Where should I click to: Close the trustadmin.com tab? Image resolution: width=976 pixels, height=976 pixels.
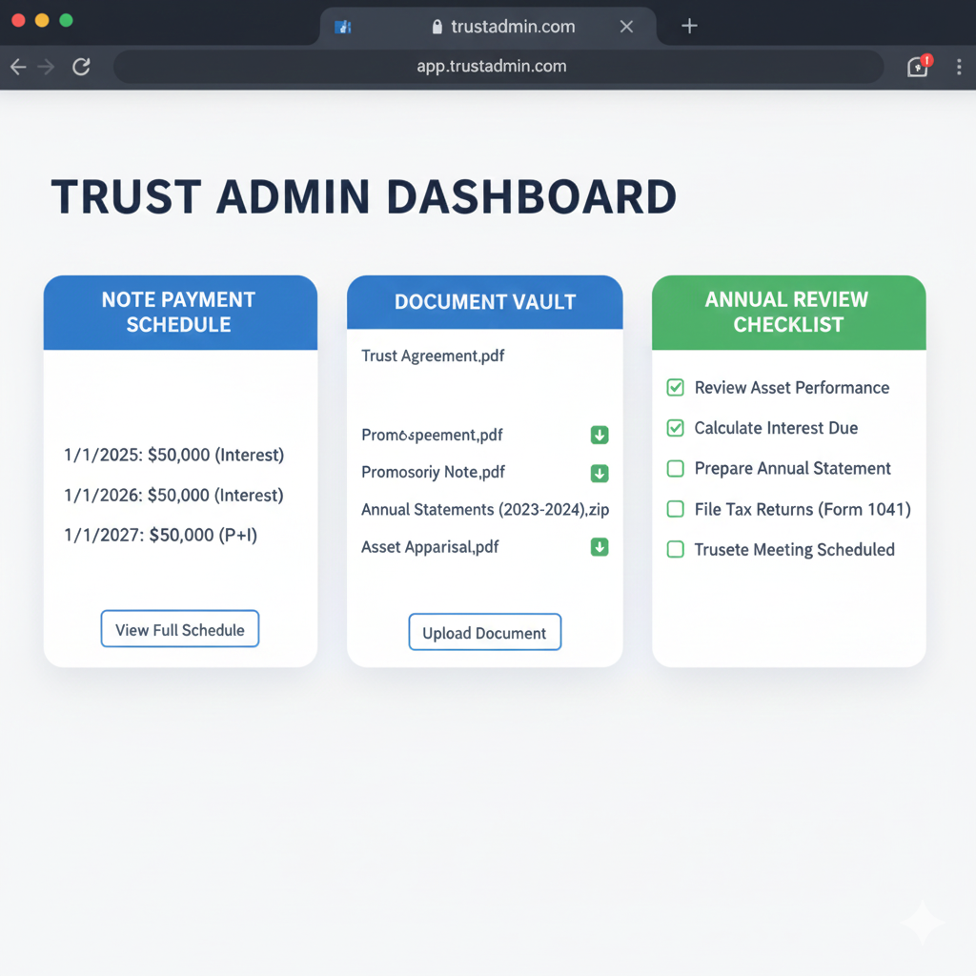[x=626, y=27]
